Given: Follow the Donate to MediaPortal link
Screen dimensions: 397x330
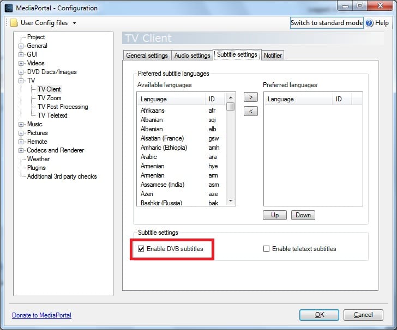Looking at the screenshot, I should click(41, 315).
